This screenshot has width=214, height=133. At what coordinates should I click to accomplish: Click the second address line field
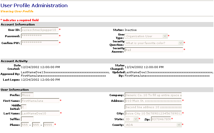[153, 107]
